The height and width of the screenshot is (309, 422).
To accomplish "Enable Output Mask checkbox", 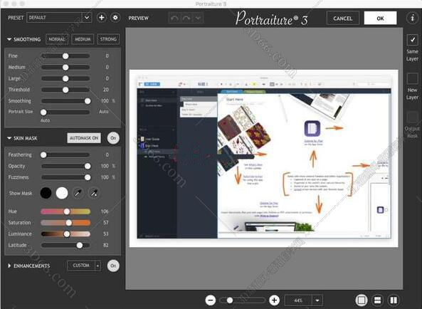I will pyautogui.click(x=412, y=117).
